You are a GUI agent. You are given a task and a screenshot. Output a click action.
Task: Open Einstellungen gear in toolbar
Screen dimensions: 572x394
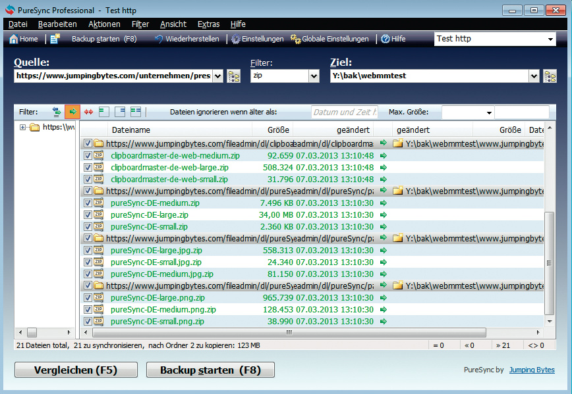pyautogui.click(x=236, y=39)
